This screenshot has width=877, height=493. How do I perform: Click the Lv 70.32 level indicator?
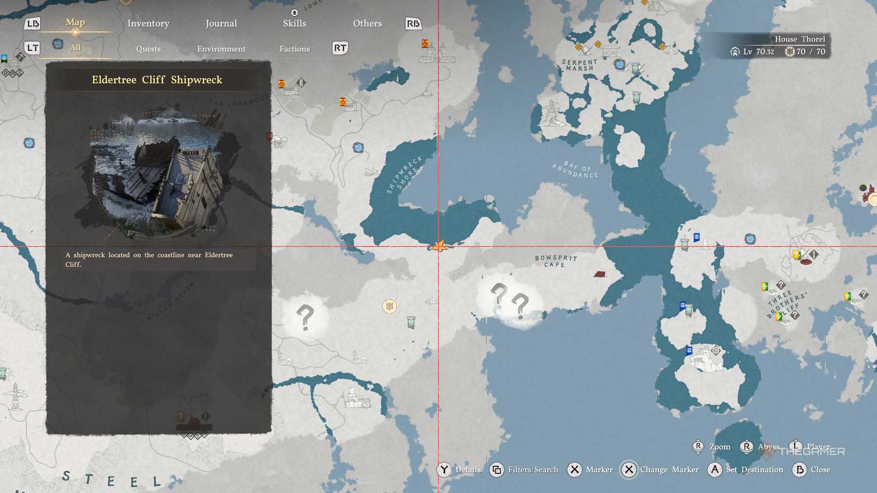753,52
